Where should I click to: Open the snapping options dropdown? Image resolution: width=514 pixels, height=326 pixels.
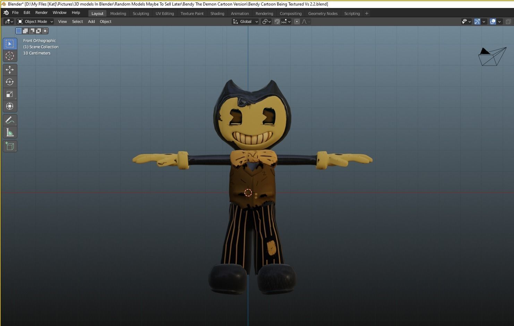pos(286,22)
